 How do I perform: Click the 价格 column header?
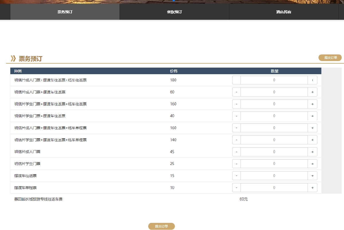174,71
